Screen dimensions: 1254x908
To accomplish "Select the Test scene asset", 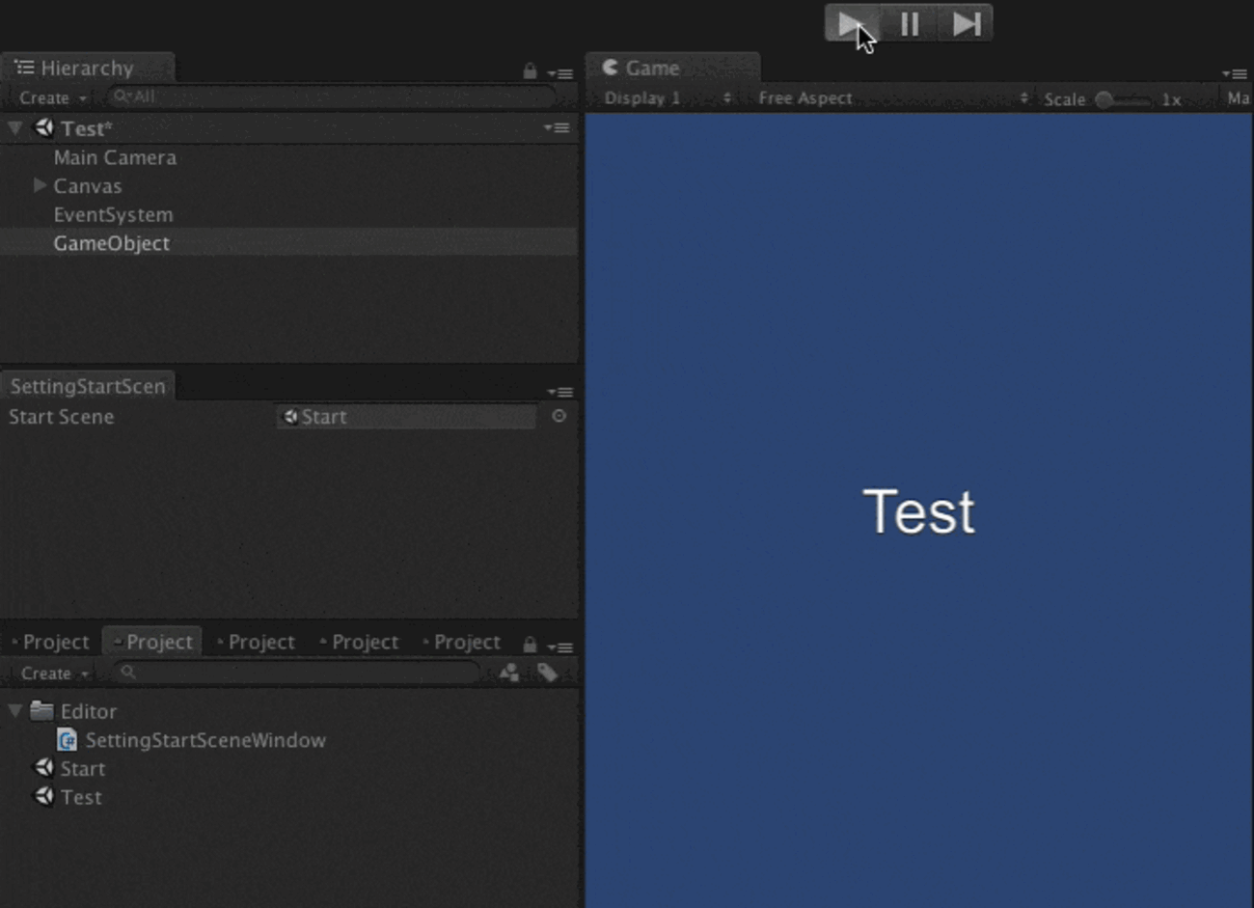I will click(x=68, y=797).
